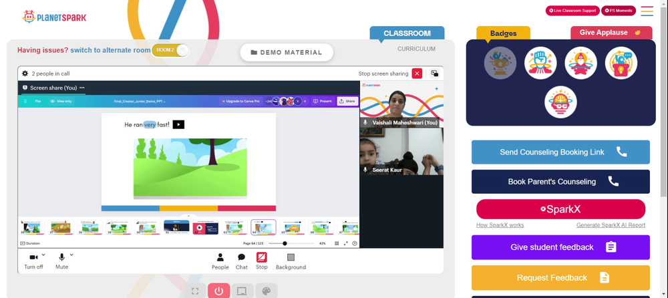
Task: Select slide thumbnail 62 with pink background
Action: click(x=205, y=227)
